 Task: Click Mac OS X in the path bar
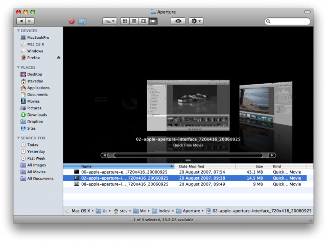click(x=78, y=211)
